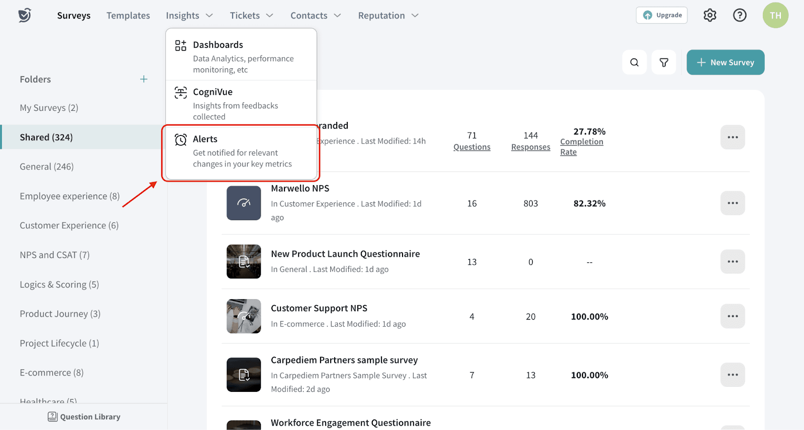Add a new folder with plus icon
This screenshot has width=804, height=430.
(x=144, y=79)
